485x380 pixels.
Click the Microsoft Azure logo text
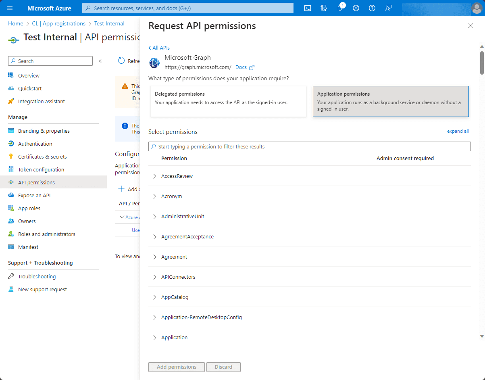(49, 8)
